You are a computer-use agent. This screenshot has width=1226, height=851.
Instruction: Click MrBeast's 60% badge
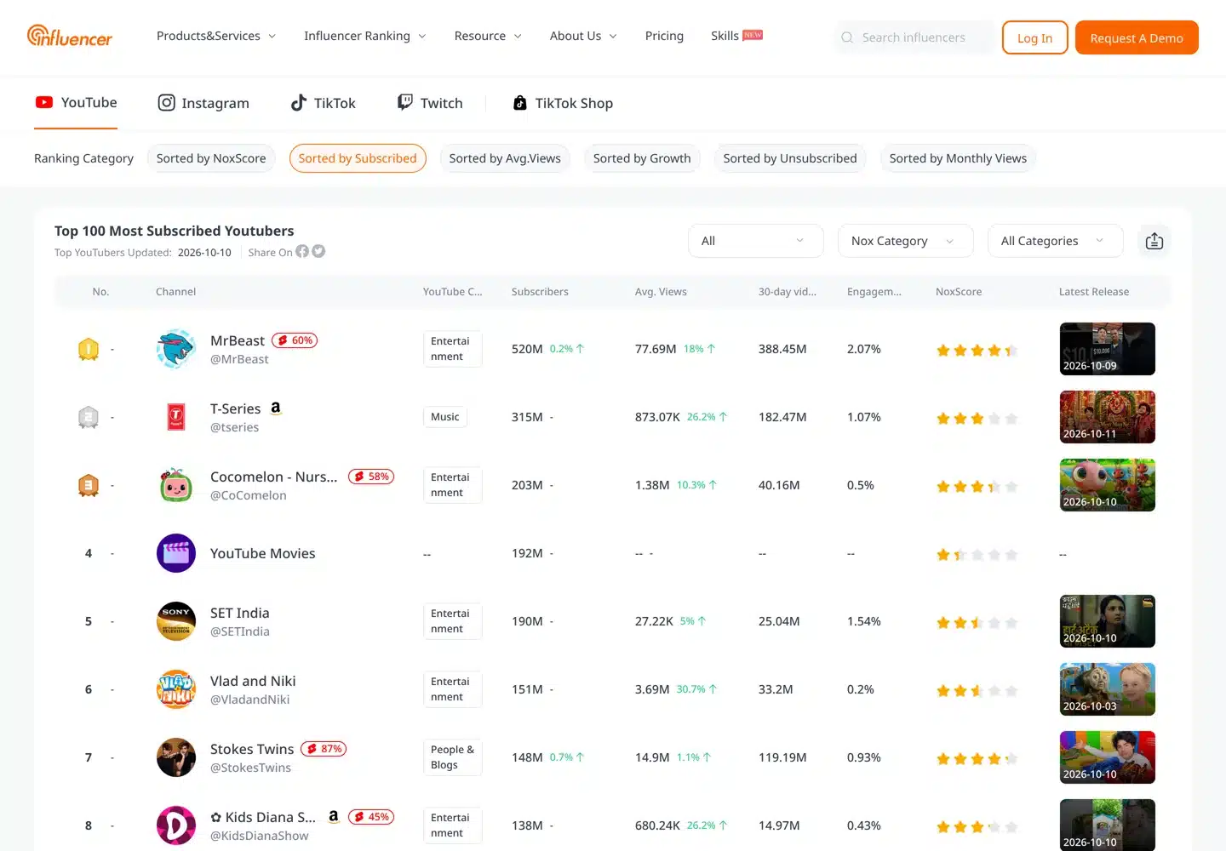coord(295,340)
